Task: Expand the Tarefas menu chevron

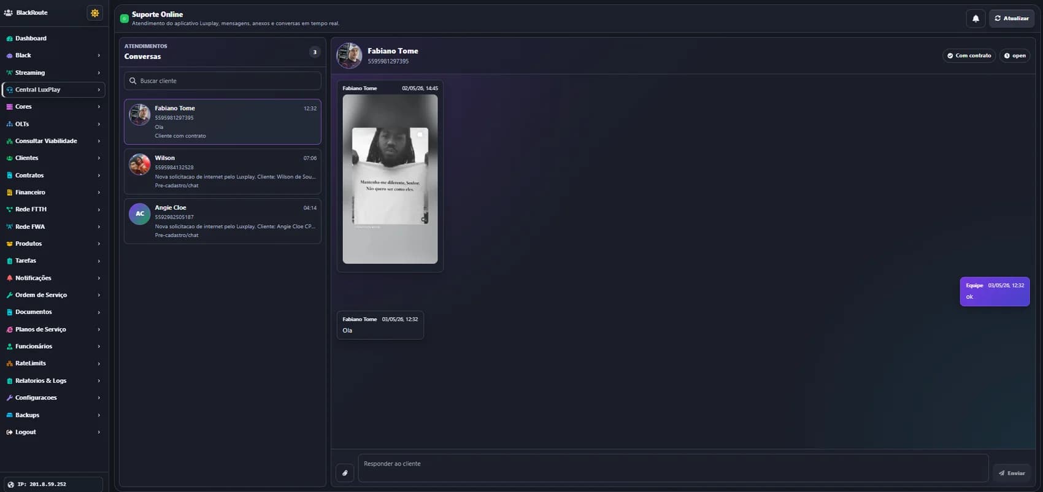Action: point(99,261)
